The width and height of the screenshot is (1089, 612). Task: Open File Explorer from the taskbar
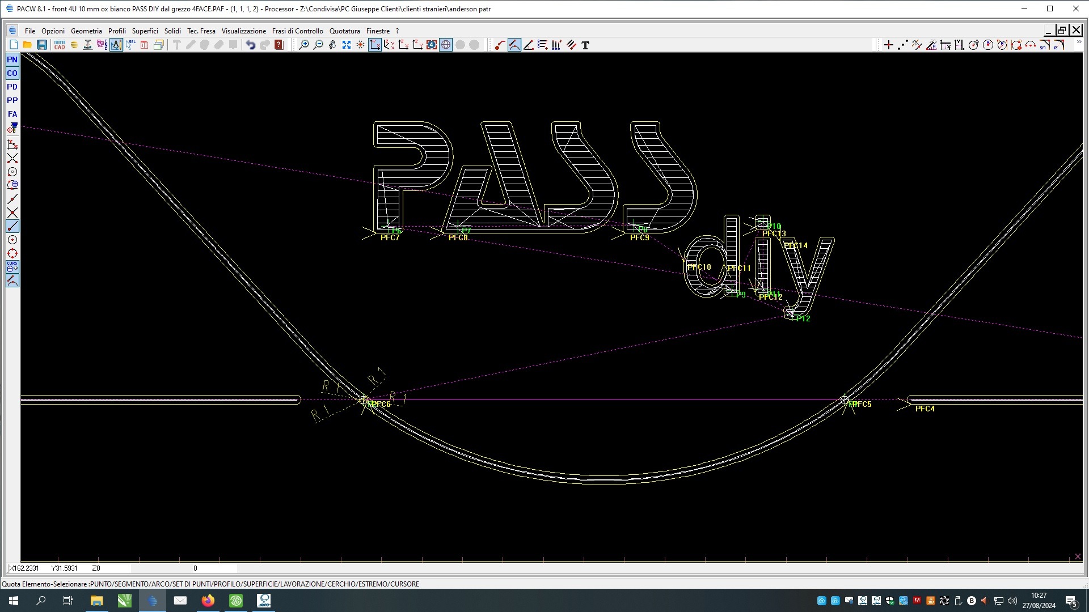(97, 601)
